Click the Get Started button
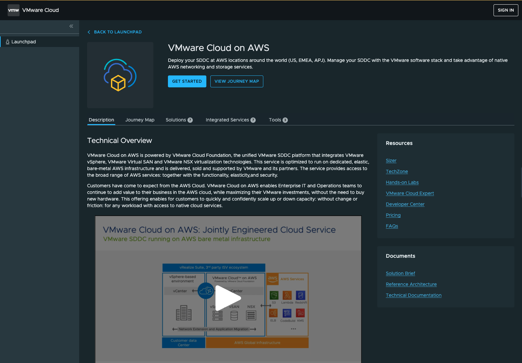Viewport: 522px width, 363px height. coord(187,81)
